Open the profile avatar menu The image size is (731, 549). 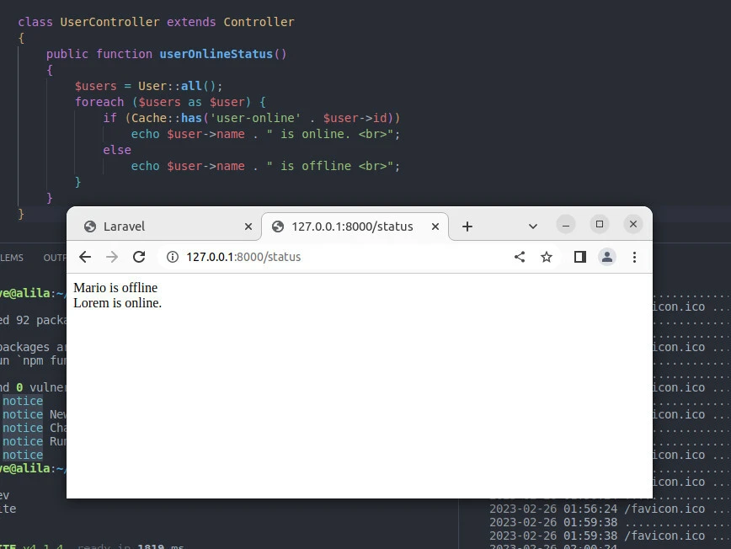click(x=607, y=257)
